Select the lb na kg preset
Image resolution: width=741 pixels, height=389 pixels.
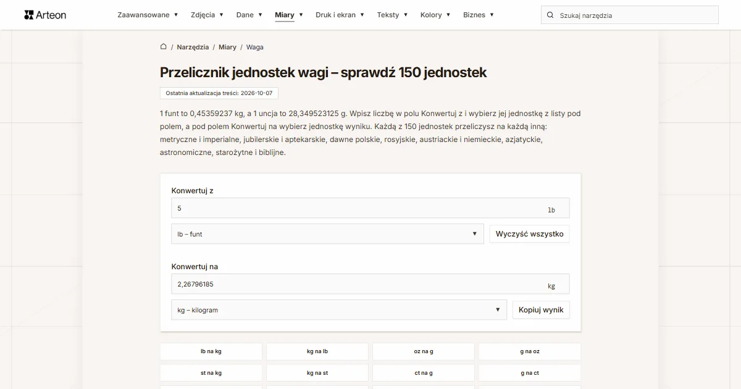211,351
